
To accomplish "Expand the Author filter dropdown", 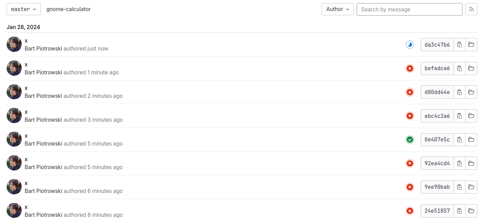I will (338, 9).
